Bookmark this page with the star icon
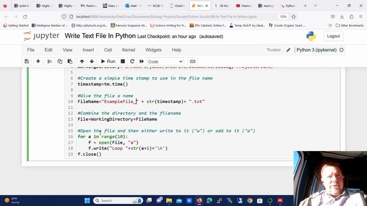The height and width of the screenshot is (206, 367). [x=294, y=17]
